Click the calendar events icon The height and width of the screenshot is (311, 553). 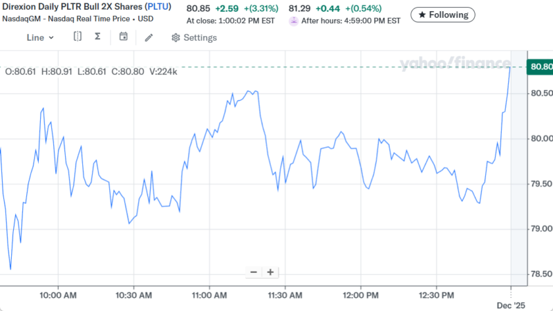[x=123, y=37]
